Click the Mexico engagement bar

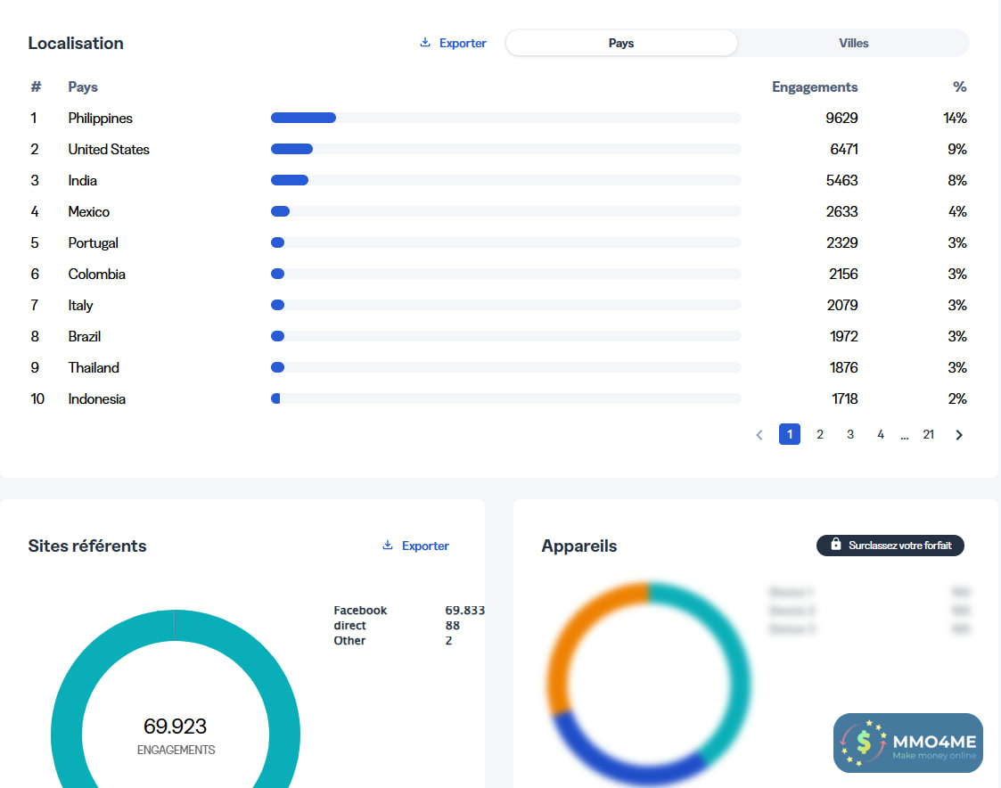(x=280, y=211)
